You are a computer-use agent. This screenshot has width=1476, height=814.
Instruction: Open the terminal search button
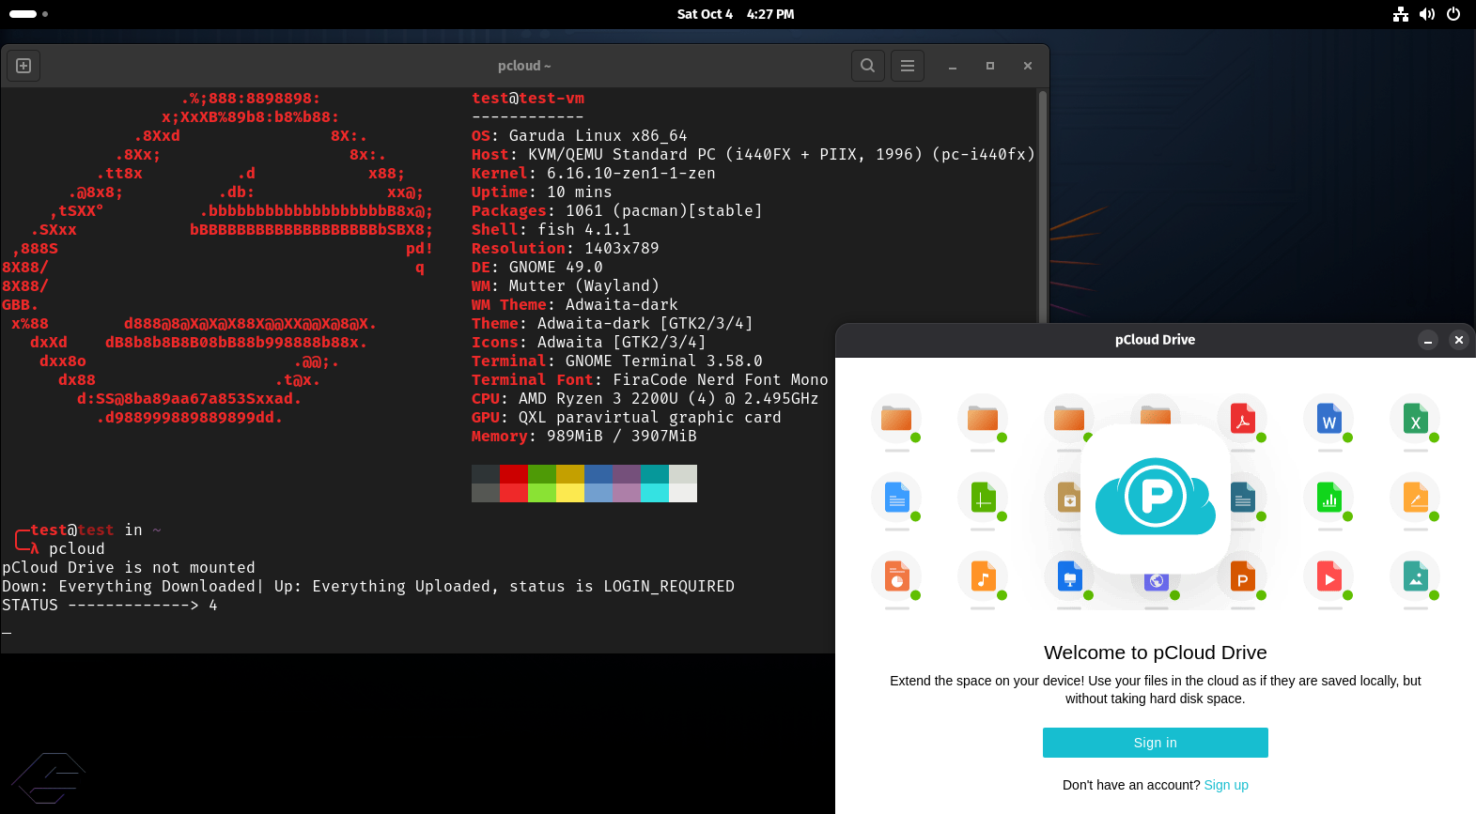pos(867,66)
